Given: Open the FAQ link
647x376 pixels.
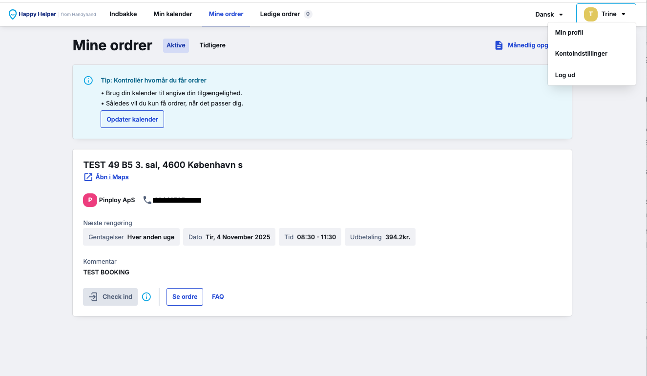Looking at the screenshot, I should click(218, 297).
